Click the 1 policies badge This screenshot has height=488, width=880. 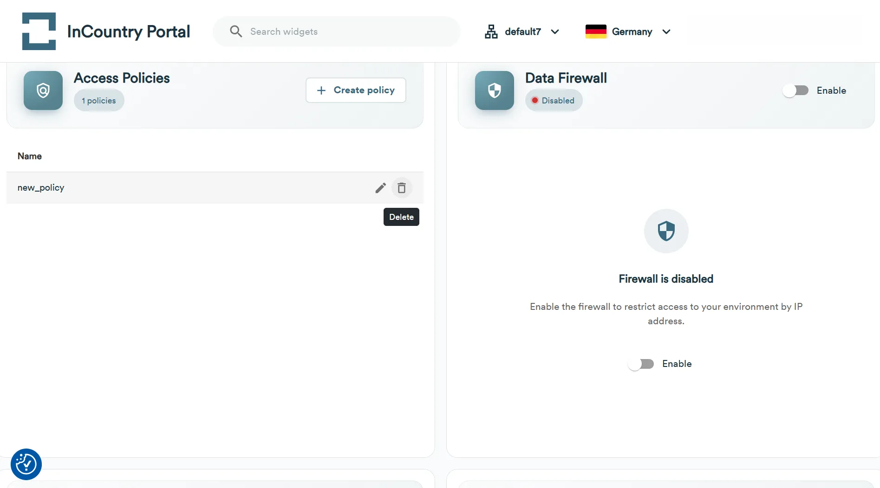click(x=99, y=101)
